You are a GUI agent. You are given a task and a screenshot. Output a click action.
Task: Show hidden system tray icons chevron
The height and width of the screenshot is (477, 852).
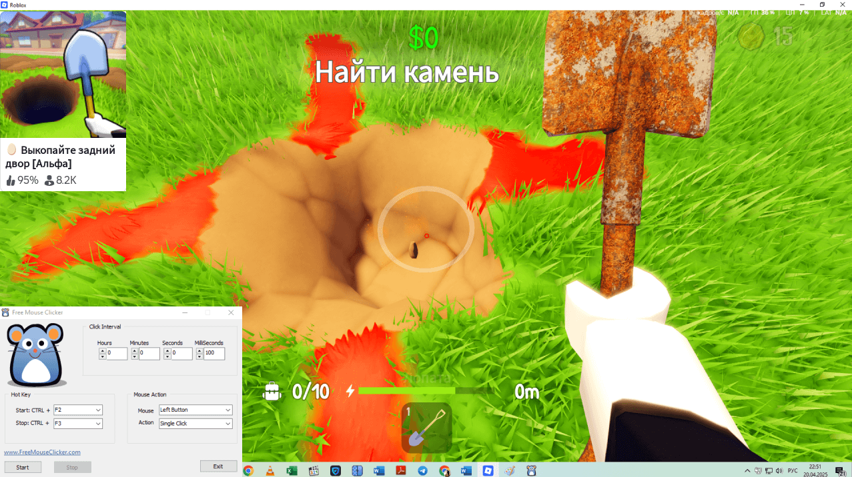point(747,470)
